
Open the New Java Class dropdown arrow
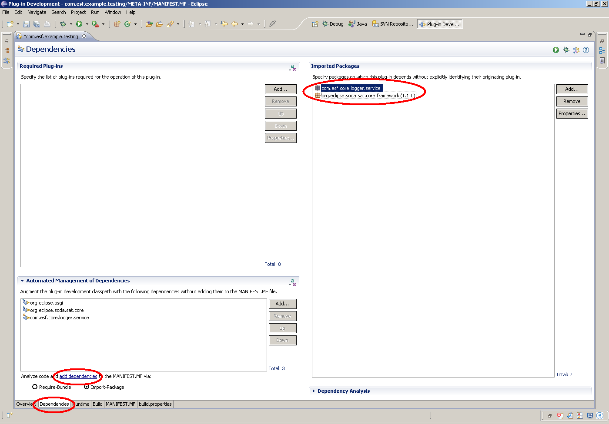coord(135,24)
